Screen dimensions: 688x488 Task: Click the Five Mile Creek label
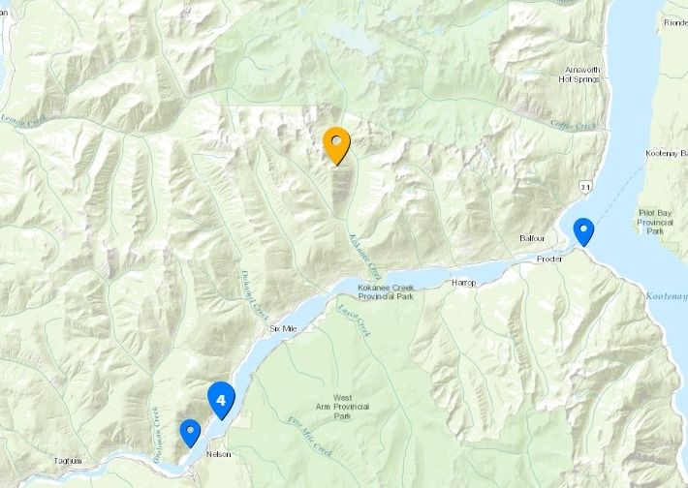(310, 437)
